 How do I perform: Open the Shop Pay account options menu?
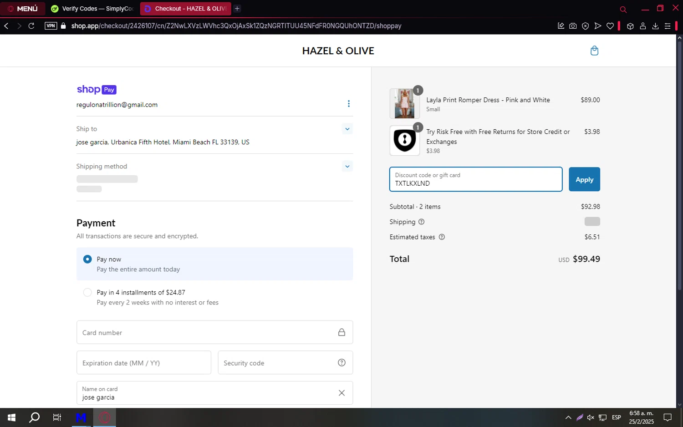[x=349, y=104]
